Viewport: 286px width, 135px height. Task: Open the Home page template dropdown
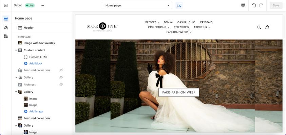click(137, 5)
